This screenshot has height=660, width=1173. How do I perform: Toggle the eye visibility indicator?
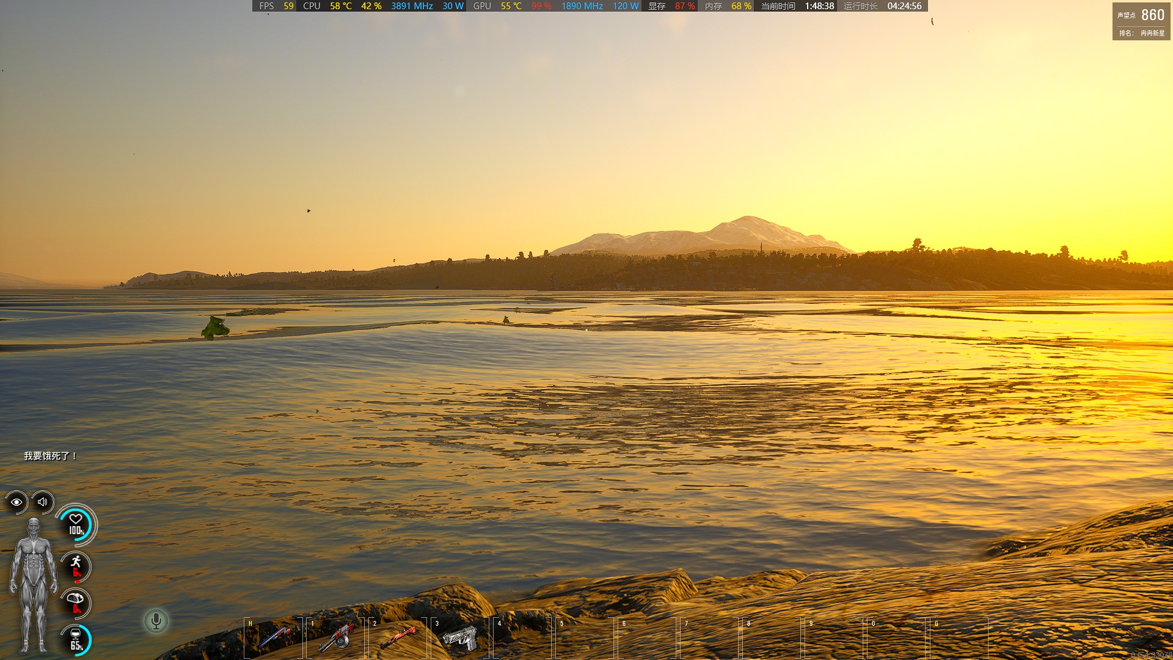[16, 502]
